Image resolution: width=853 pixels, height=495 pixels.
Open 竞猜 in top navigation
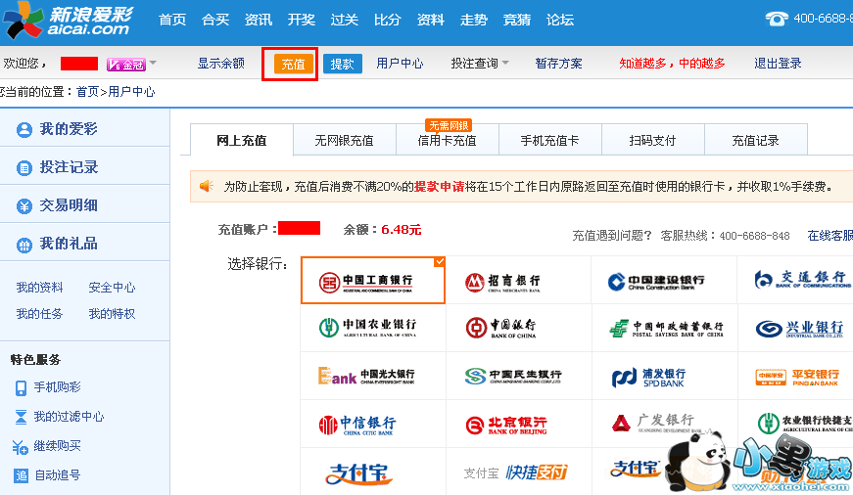(x=517, y=21)
